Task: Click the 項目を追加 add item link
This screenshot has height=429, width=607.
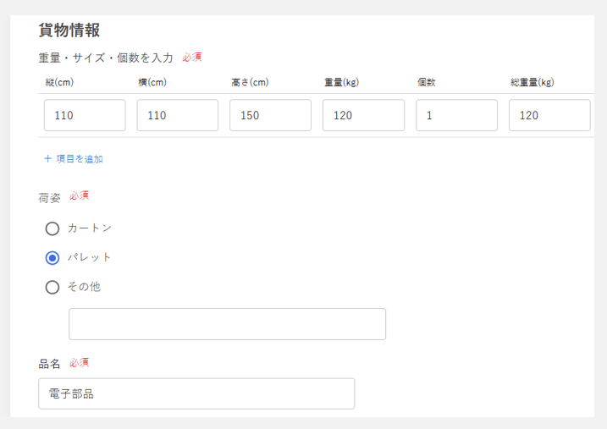Action: 80,159
